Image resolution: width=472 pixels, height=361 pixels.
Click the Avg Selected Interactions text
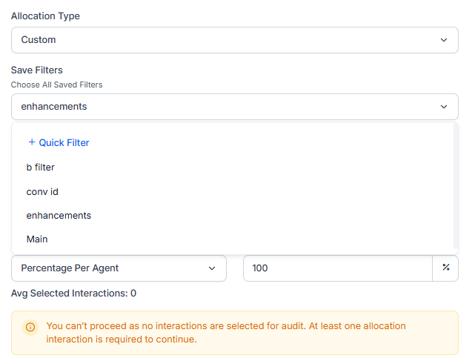coord(73,294)
